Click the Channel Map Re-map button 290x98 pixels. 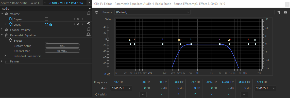(62, 51)
